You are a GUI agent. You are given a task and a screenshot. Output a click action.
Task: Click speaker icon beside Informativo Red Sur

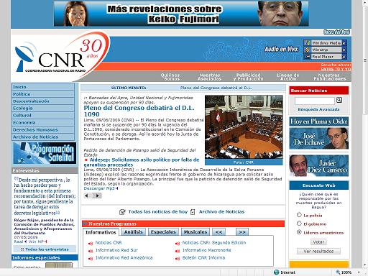[x=91, y=251]
